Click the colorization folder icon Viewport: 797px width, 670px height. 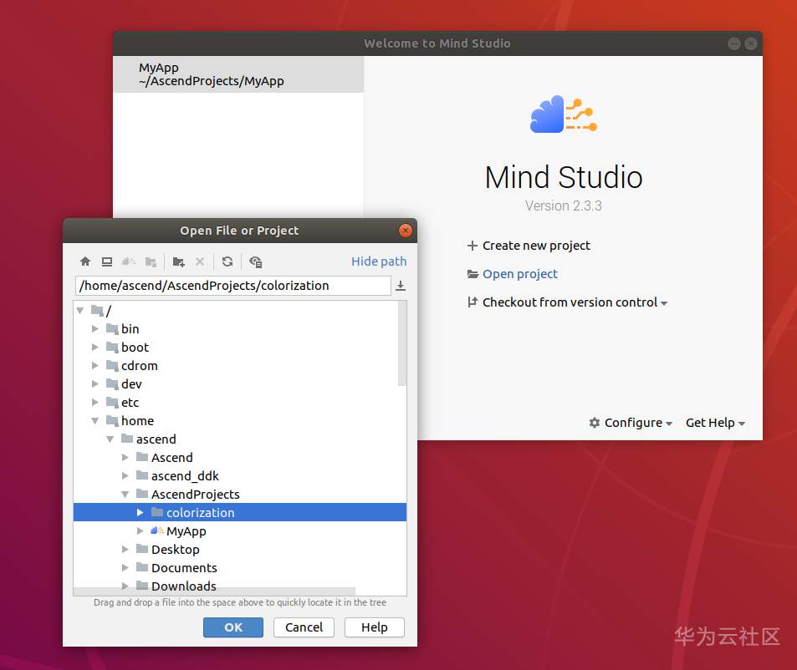click(157, 512)
